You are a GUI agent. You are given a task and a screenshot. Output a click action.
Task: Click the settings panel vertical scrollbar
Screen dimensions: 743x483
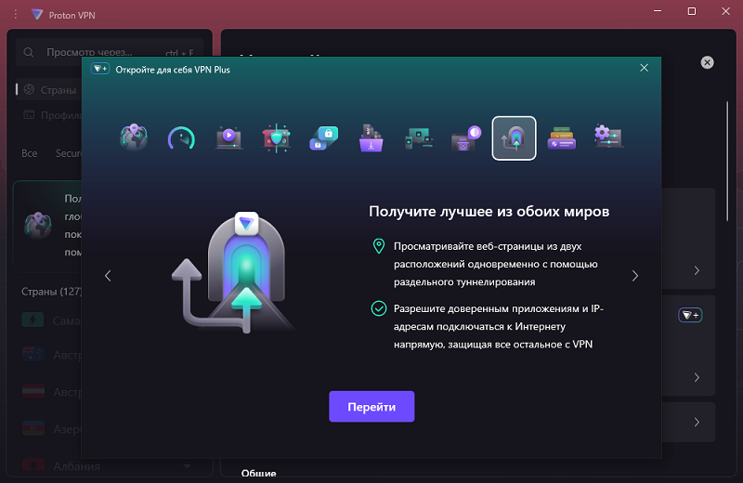728,158
